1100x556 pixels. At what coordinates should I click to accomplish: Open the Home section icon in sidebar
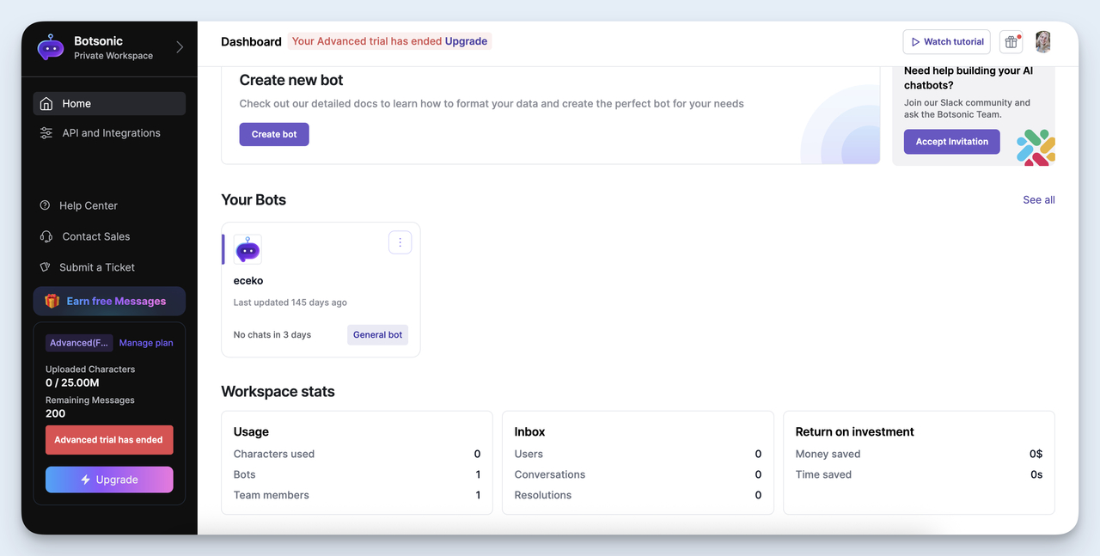(x=46, y=102)
